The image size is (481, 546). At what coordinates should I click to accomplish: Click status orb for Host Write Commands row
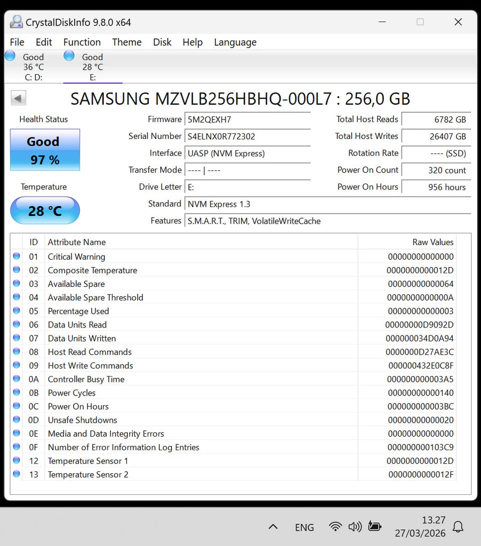pyautogui.click(x=17, y=365)
